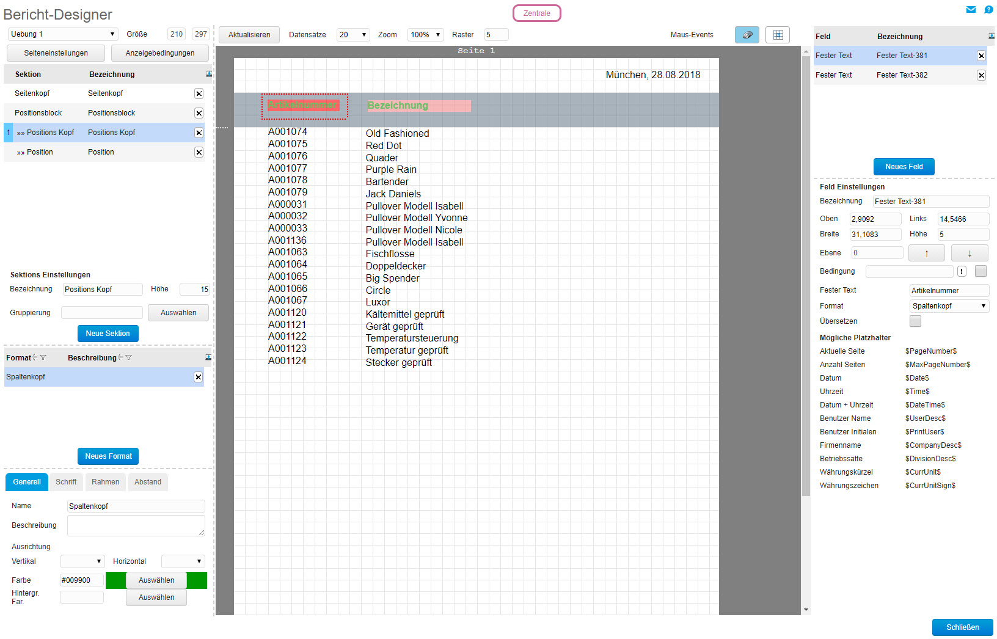The height and width of the screenshot is (639, 997).
Task: Switch to the Abstand tab
Action: [x=148, y=482]
